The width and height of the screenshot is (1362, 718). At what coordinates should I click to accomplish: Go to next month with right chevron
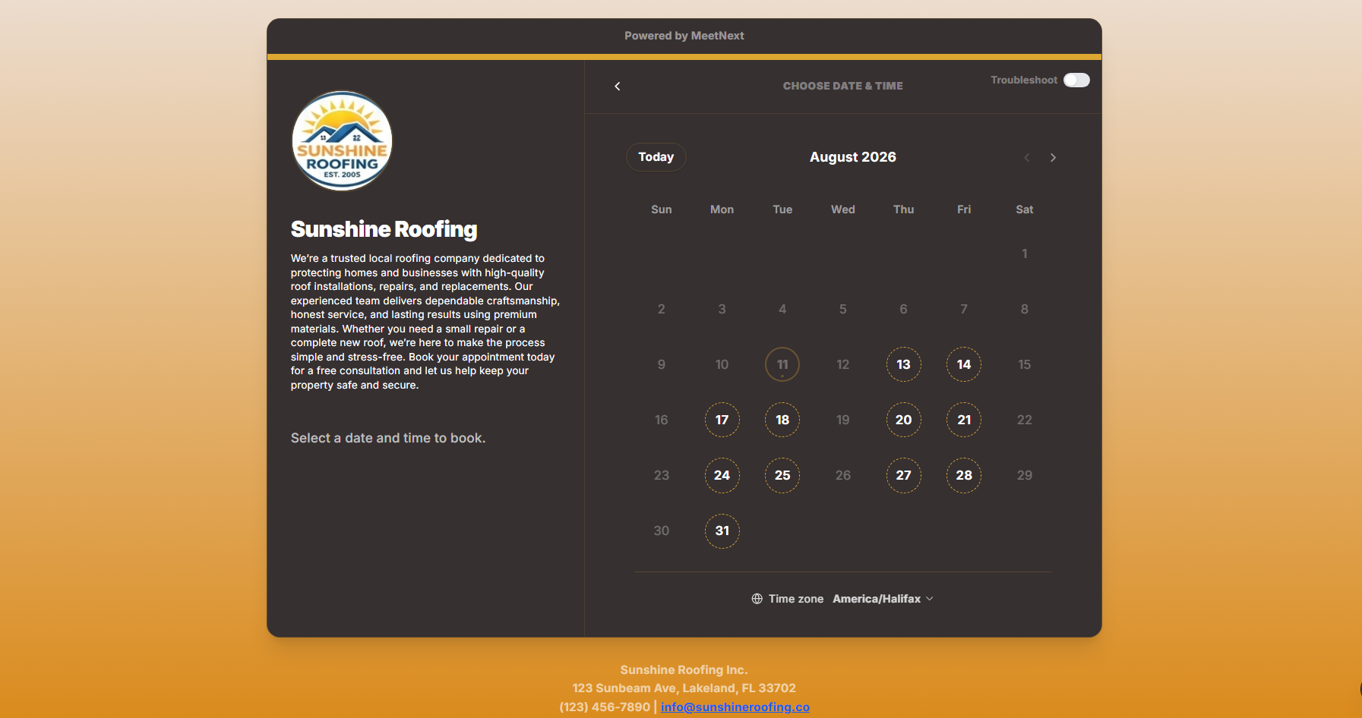coord(1053,158)
